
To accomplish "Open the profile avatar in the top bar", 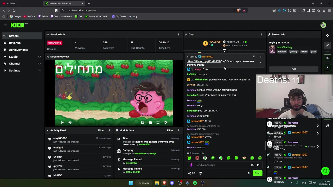I will 323,25.
